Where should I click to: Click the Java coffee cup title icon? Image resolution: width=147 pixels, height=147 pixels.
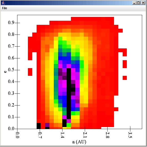(x=3, y=3)
